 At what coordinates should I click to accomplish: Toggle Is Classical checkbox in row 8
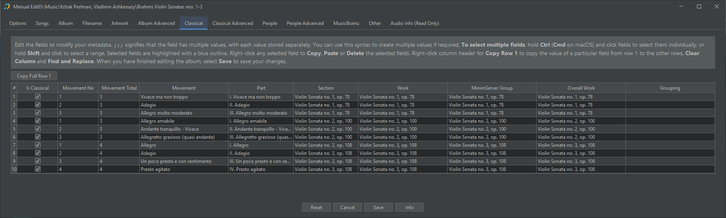coord(38,153)
